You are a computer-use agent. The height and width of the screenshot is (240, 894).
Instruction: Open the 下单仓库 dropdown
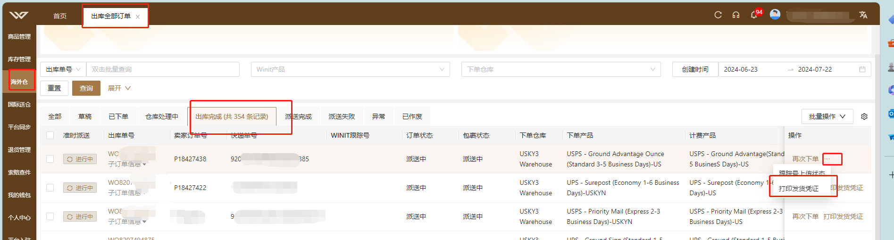561,69
